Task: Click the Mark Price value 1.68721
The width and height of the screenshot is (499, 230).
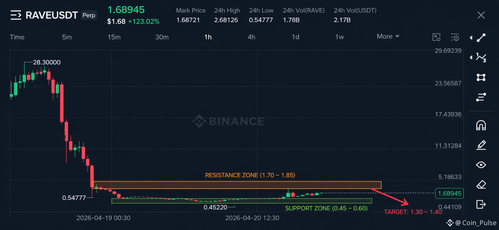Action: [x=188, y=20]
